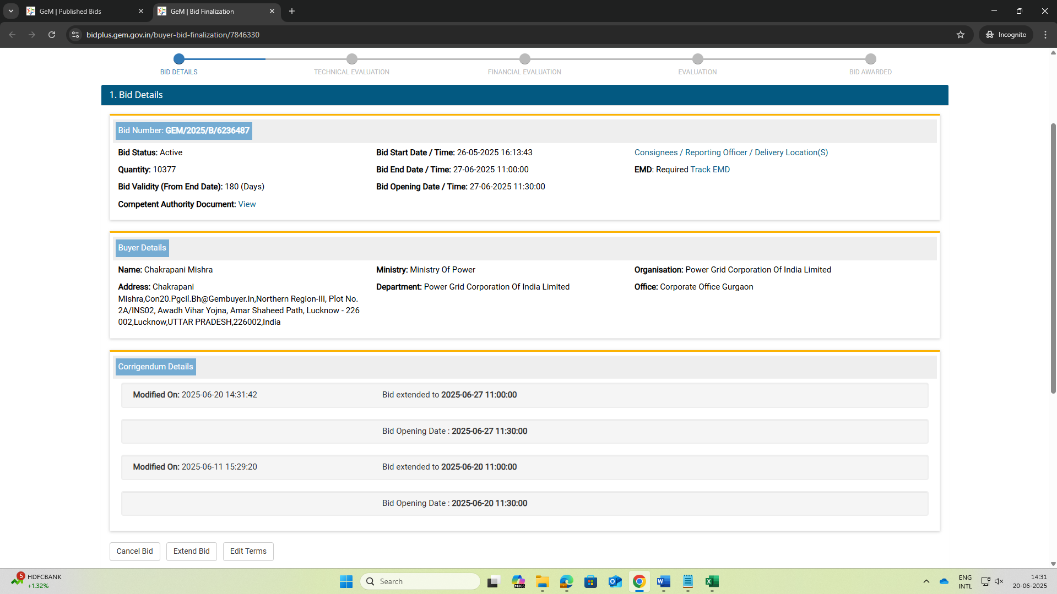Click the Extend Bid button

(x=192, y=551)
